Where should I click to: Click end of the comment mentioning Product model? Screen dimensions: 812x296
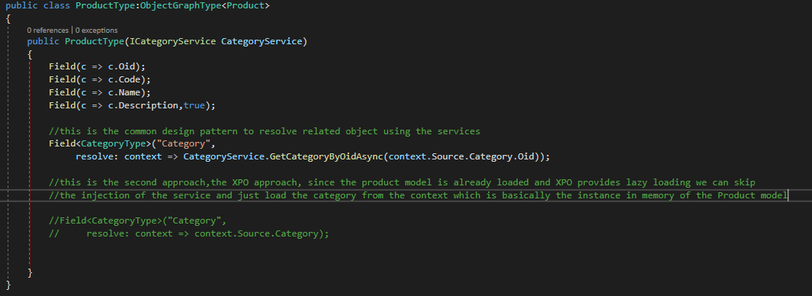point(787,195)
